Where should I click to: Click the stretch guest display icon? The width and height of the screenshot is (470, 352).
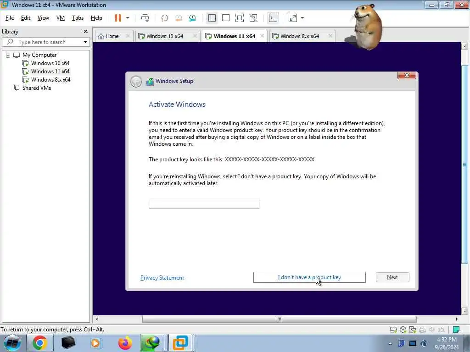[x=292, y=18]
